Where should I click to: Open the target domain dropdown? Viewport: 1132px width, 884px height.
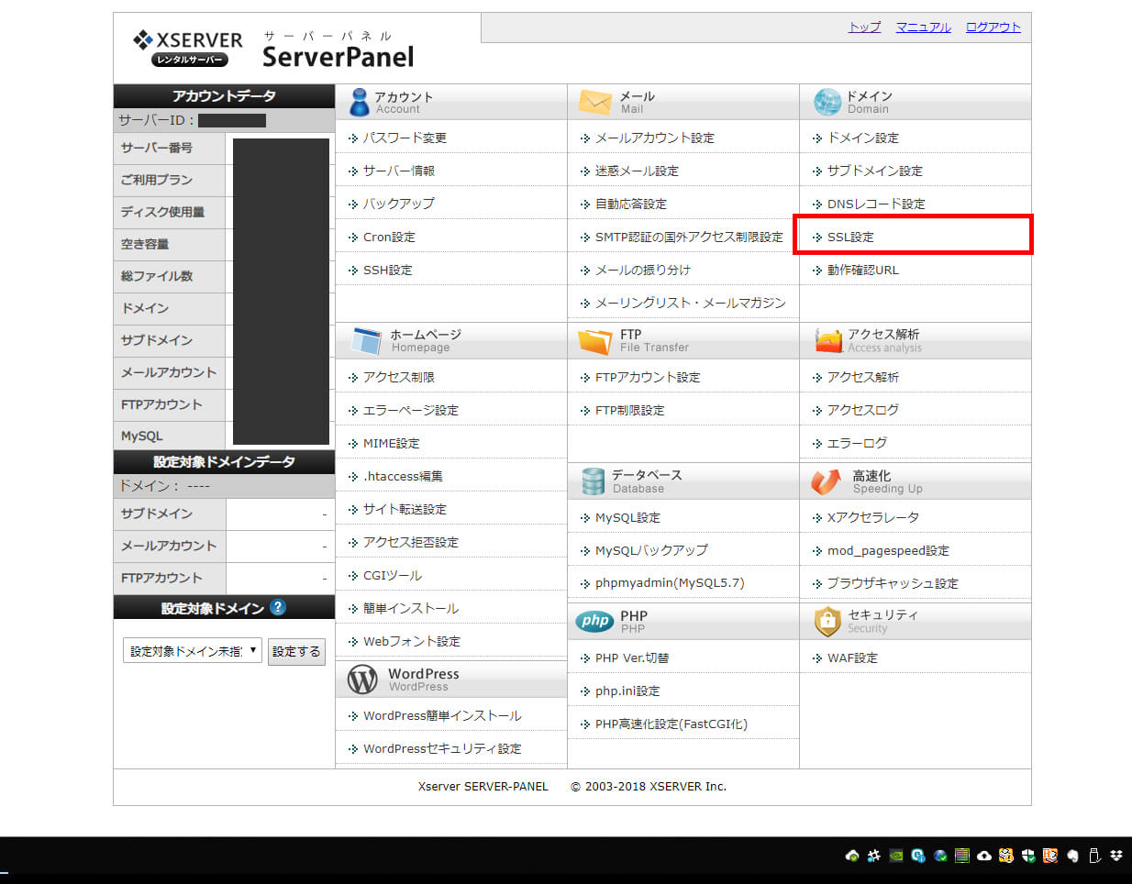tap(193, 651)
